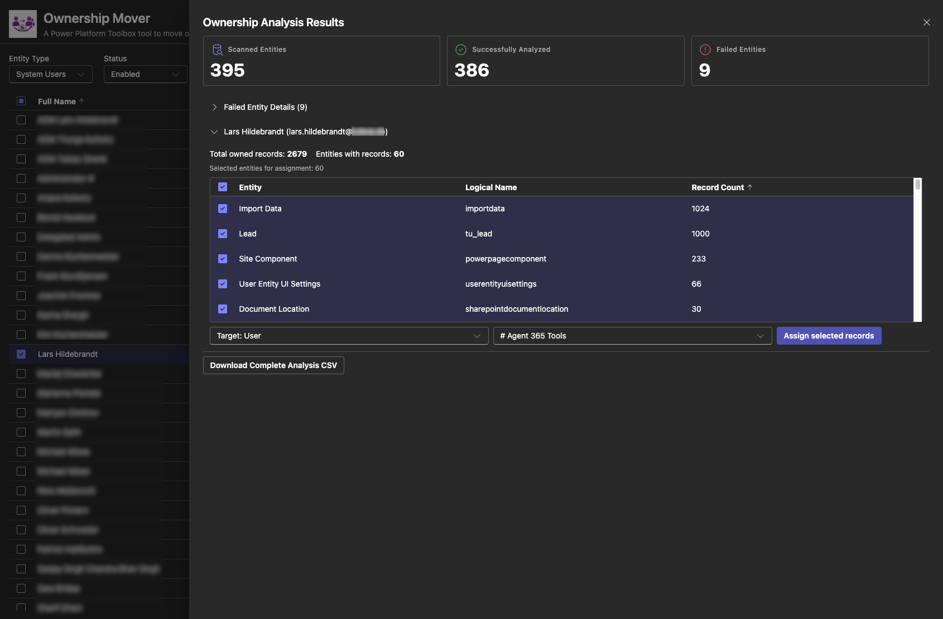This screenshot has height=619, width=943.
Task: Click Selected entities for assignment: 60 text
Action: [x=267, y=168]
